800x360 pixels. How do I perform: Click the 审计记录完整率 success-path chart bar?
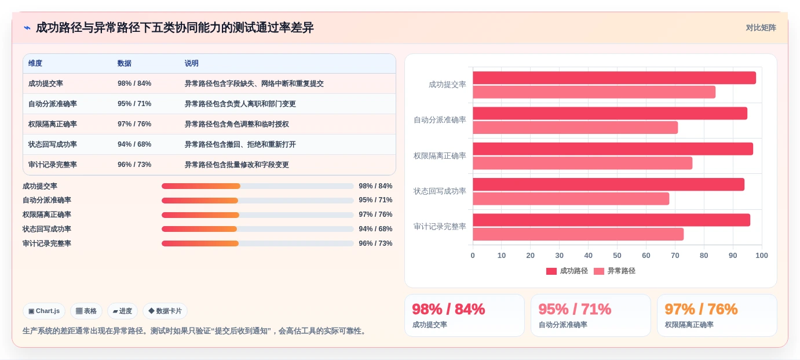611,220
